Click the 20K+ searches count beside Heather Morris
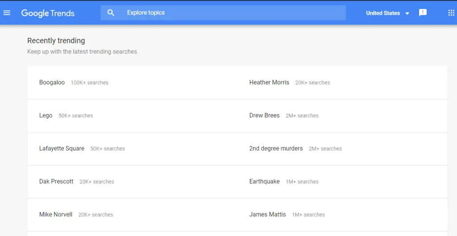 pyautogui.click(x=312, y=83)
